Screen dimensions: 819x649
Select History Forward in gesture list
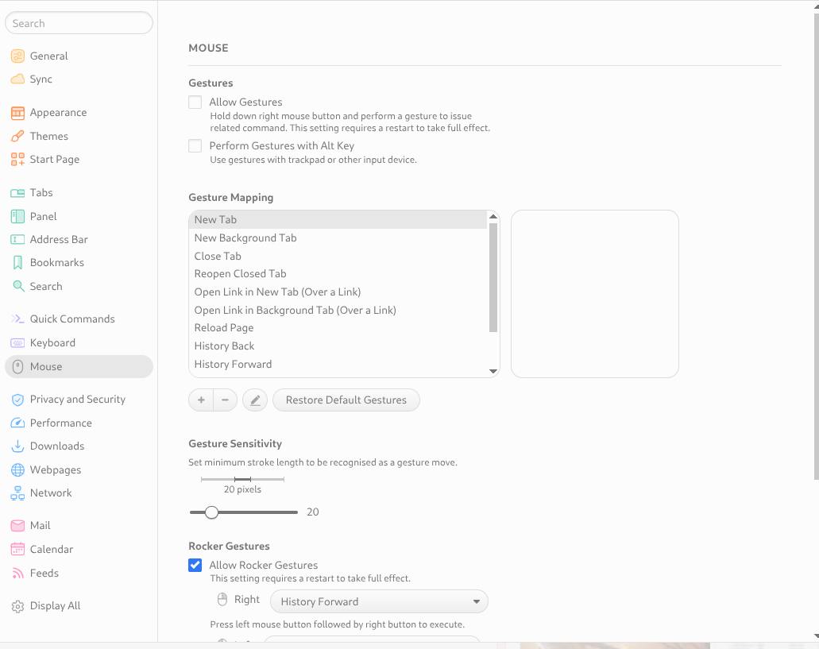[338, 365]
